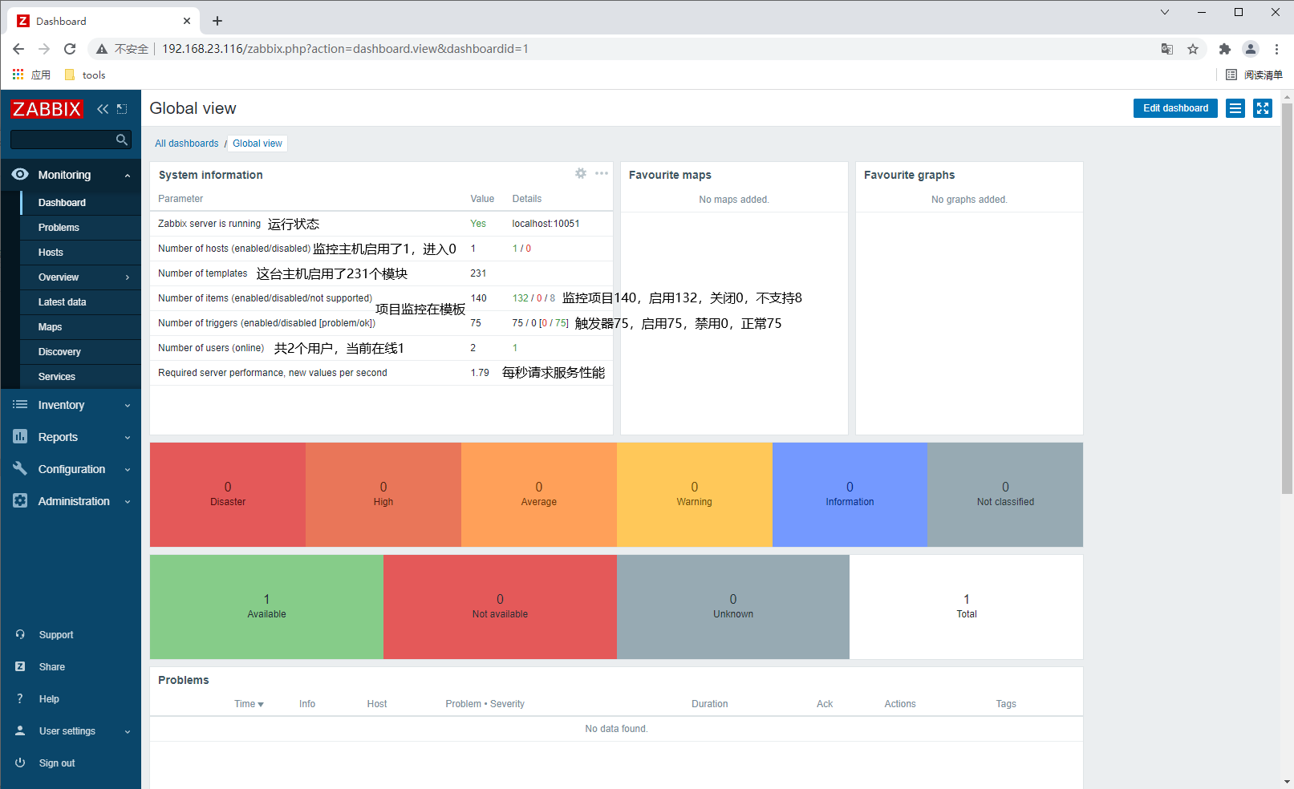Hide sidebar using the compact view icon

click(122, 109)
